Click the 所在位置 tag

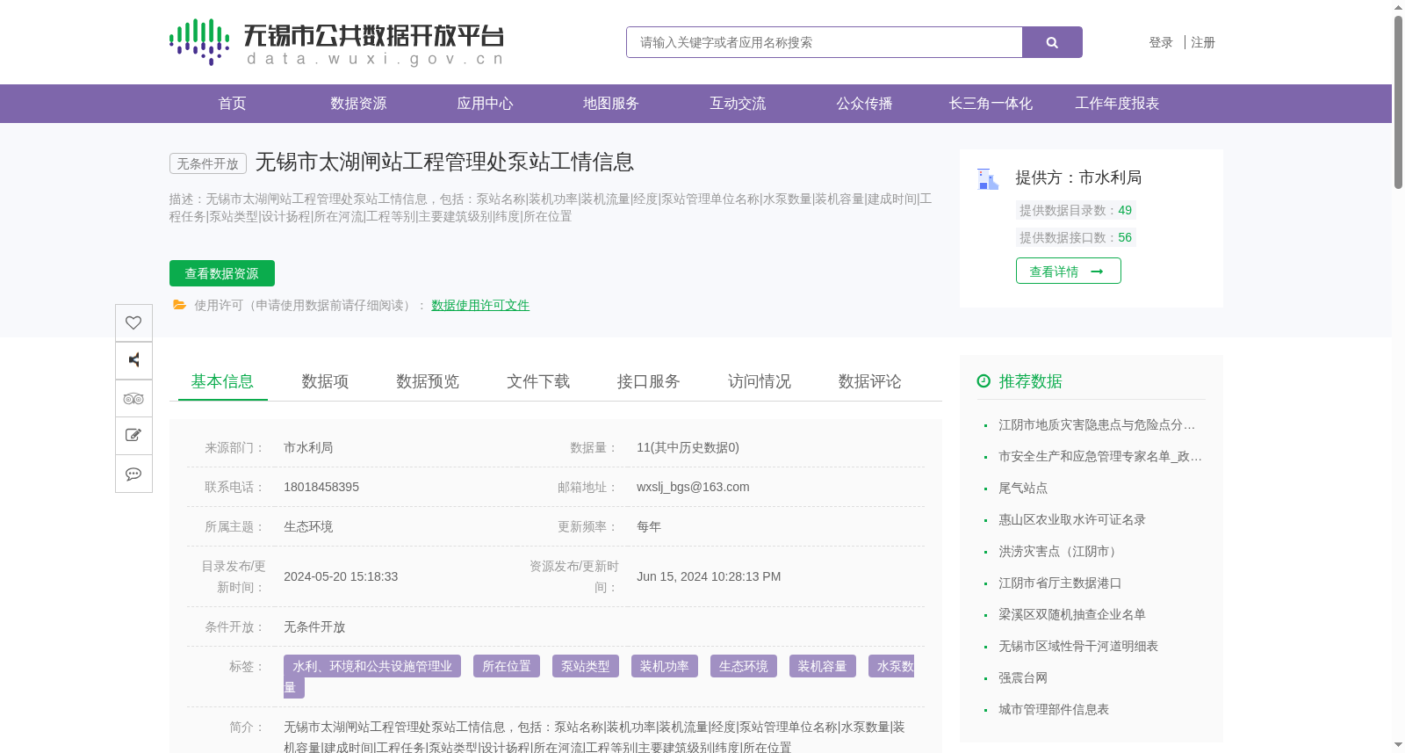507,666
